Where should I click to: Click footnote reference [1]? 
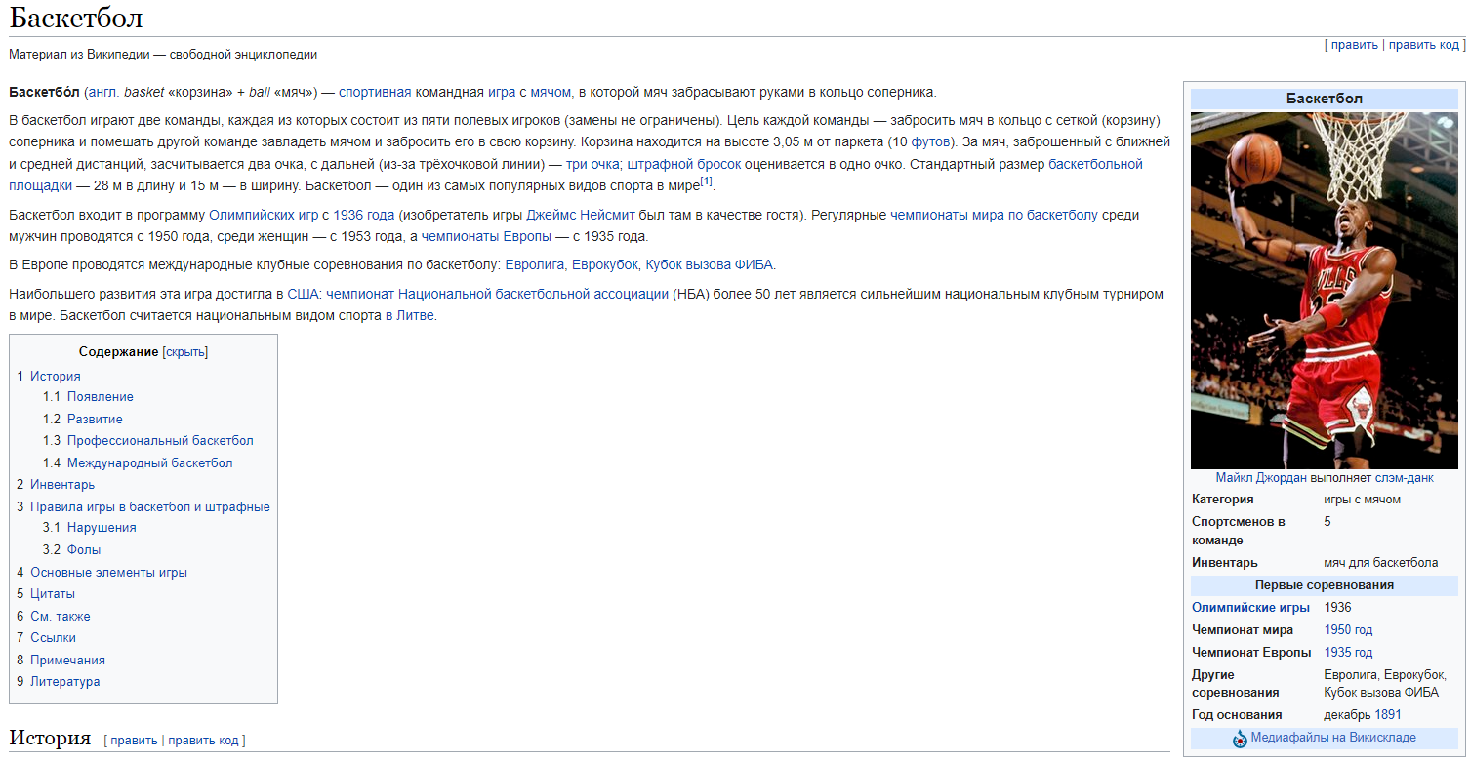[x=707, y=181]
